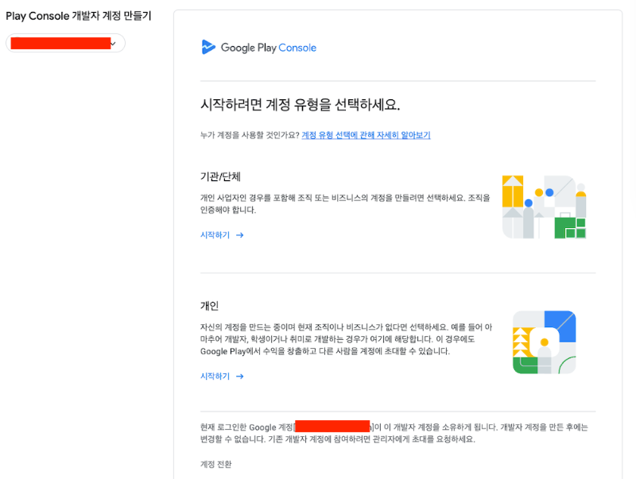Select the 기관/단체 heading
The height and width of the screenshot is (479, 636).
221,176
